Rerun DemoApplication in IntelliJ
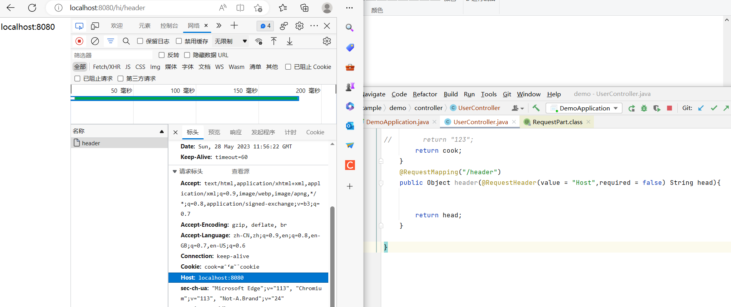This screenshot has width=731, height=307. (x=631, y=108)
